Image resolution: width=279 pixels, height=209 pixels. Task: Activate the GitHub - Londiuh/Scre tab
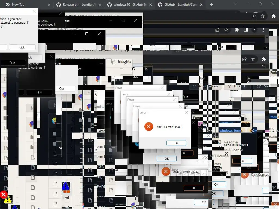tap(180, 5)
